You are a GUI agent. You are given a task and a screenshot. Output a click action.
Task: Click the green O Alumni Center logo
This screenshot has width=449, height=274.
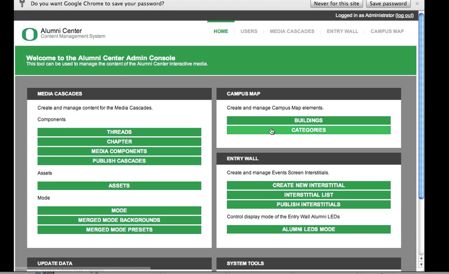click(x=30, y=34)
